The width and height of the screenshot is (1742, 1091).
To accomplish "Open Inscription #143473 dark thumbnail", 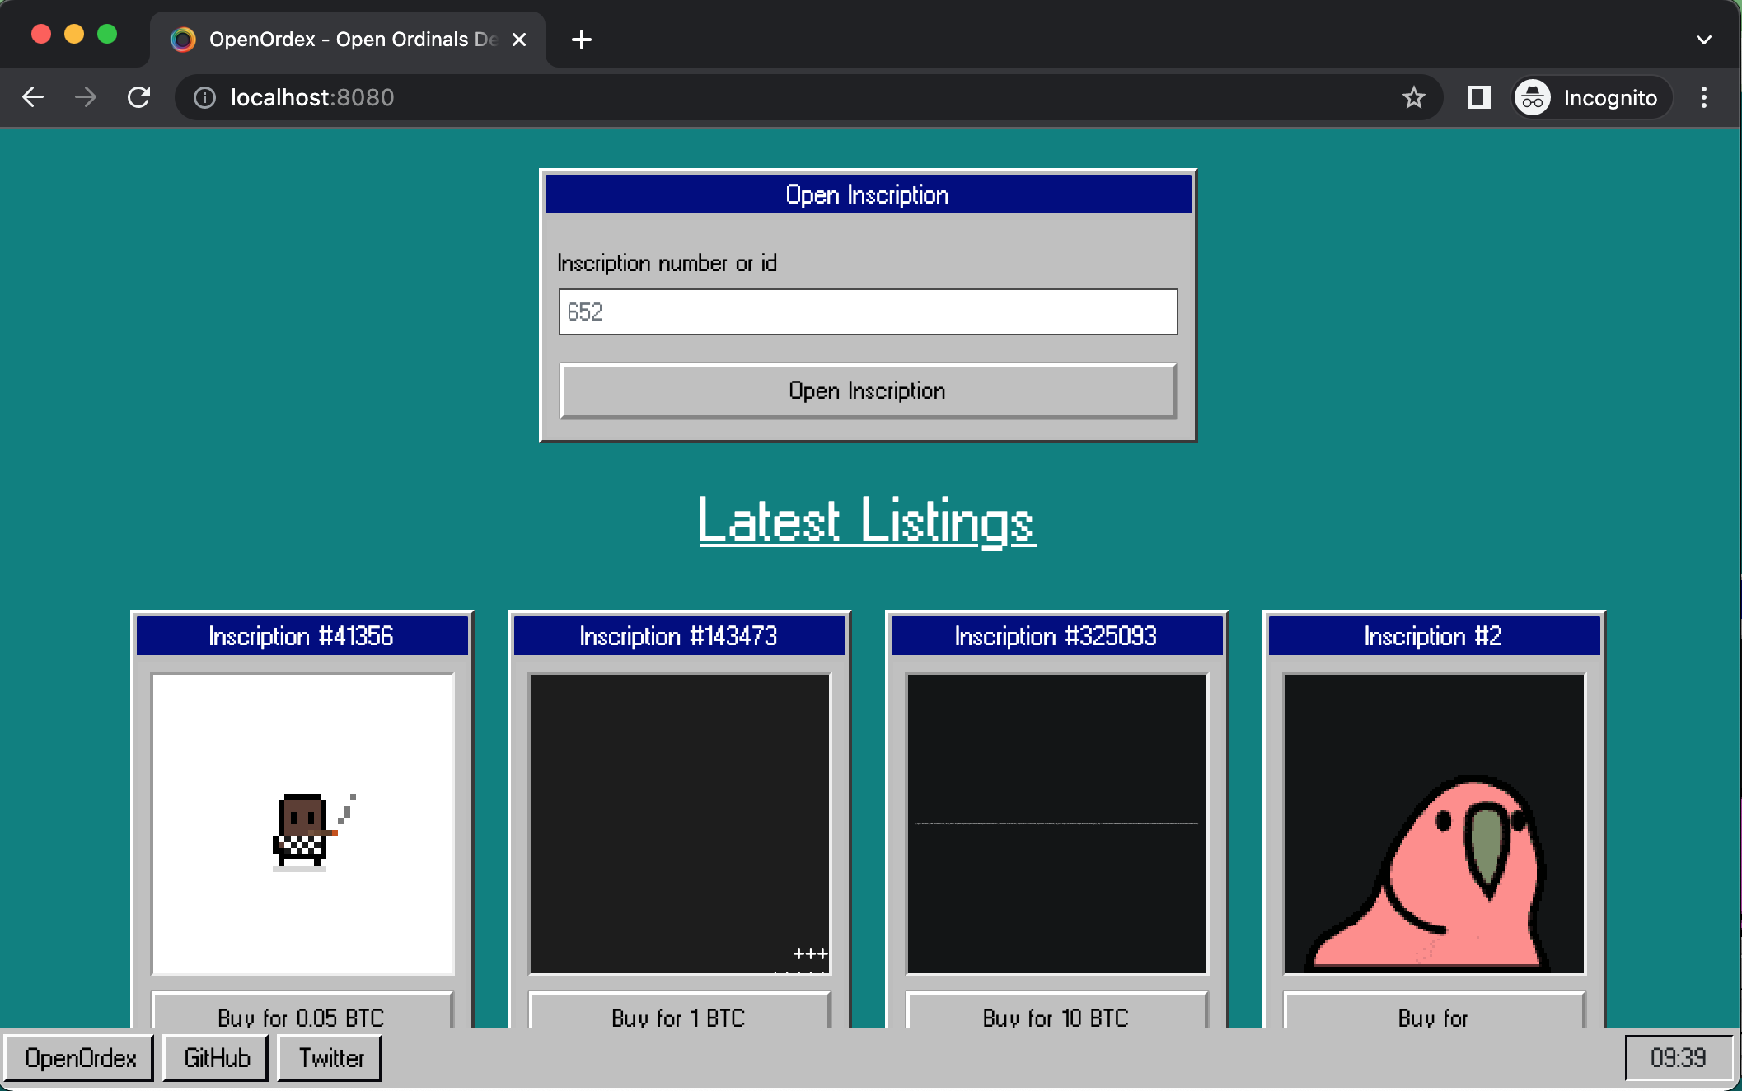I will [x=680, y=824].
